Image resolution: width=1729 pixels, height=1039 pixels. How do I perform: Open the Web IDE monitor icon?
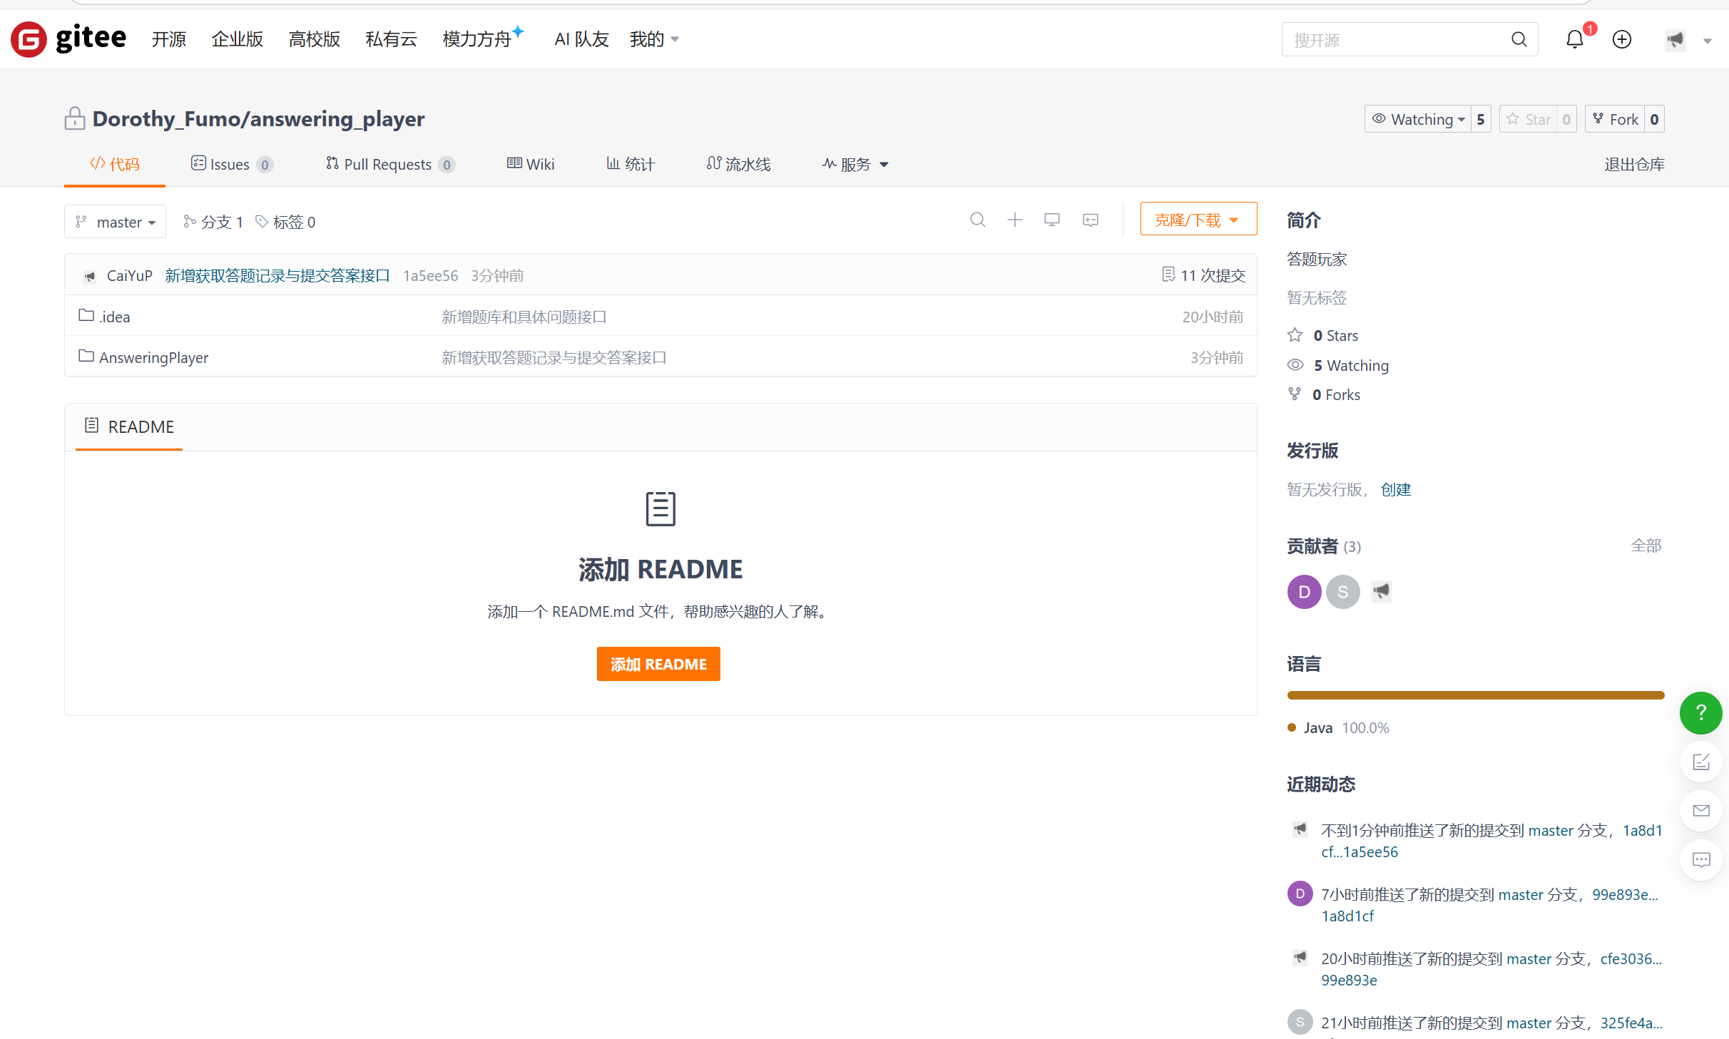pos(1051,220)
